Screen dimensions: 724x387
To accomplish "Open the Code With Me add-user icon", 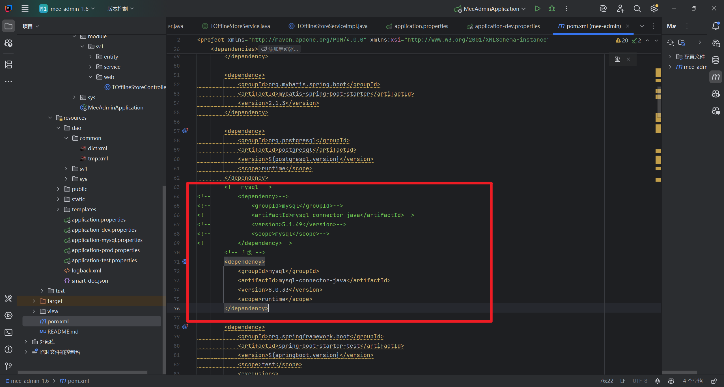I will click(x=620, y=9).
